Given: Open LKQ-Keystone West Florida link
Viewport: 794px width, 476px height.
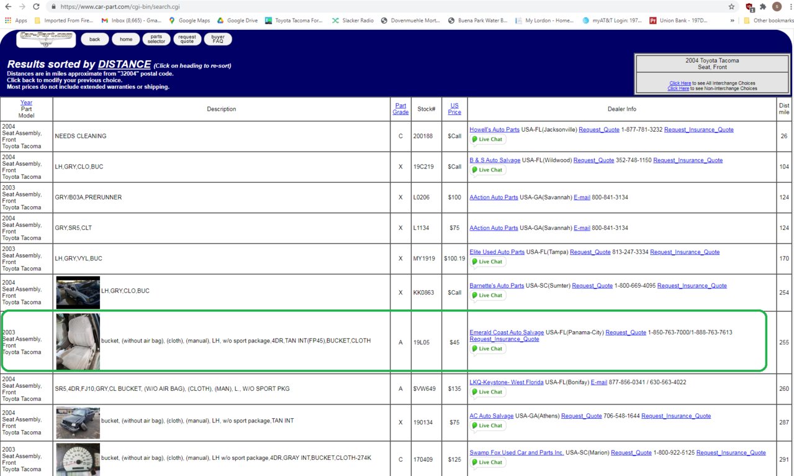Looking at the screenshot, I should (x=506, y=383).
